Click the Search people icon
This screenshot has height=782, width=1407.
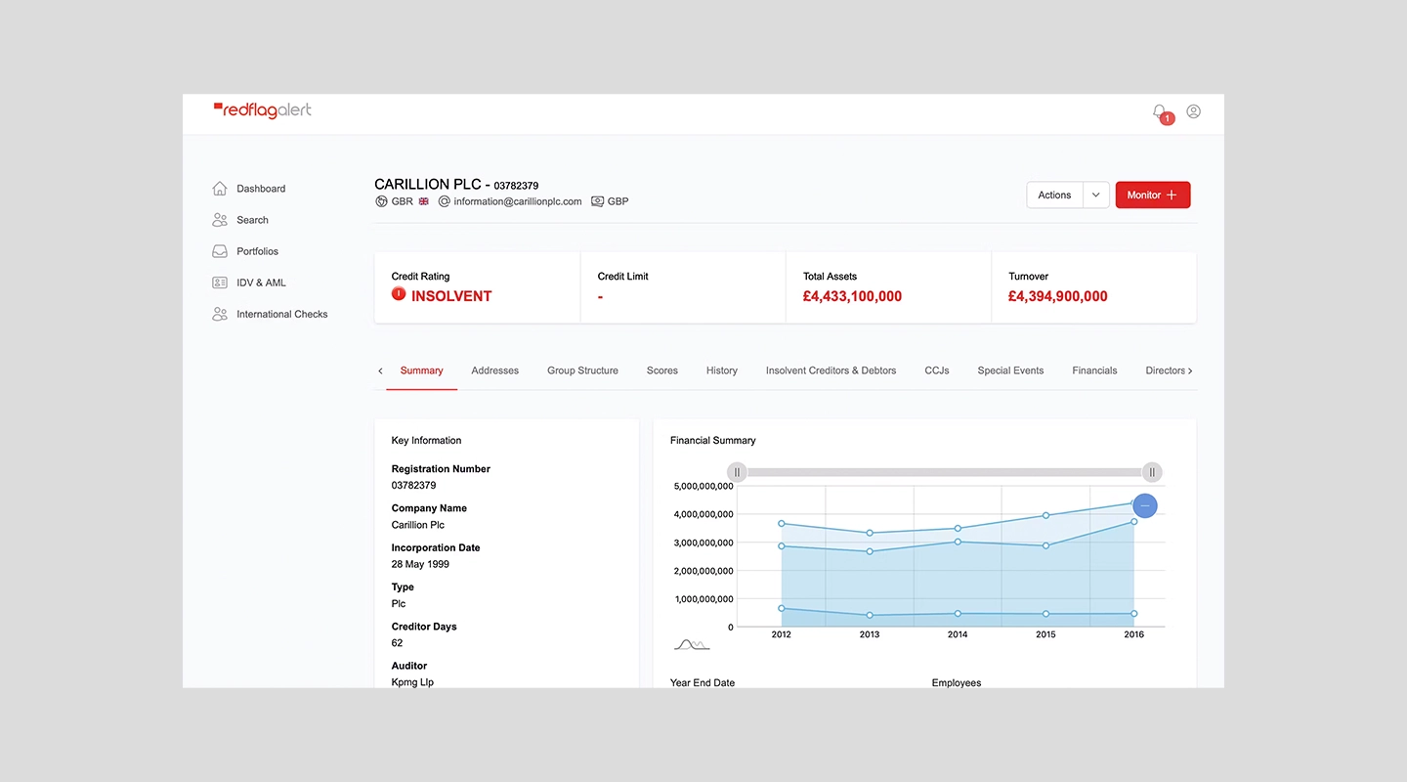[220, 220]
